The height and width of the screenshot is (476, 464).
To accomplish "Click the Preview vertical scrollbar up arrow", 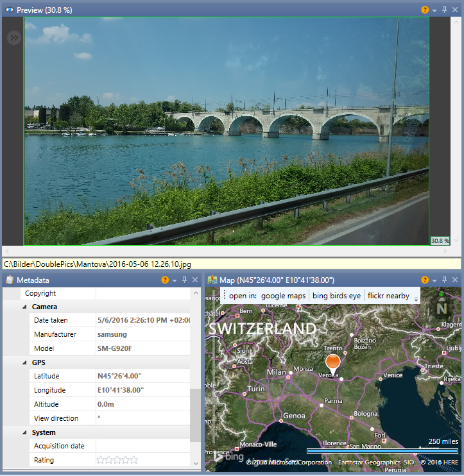I will [x=456, y=22].
